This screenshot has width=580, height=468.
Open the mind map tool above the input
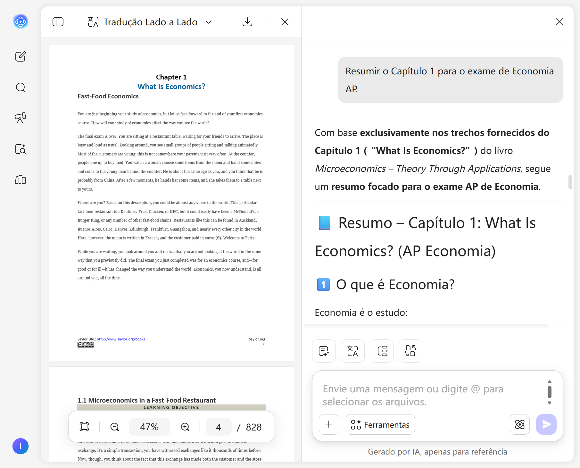(381, 351)
